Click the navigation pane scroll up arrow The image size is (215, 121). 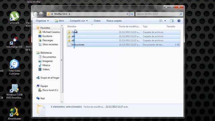click(x=62, y=26)
